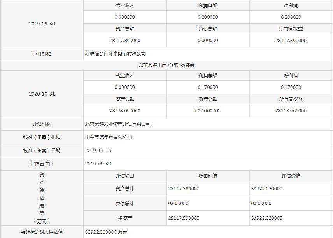333x238 pixels.
Task: Click the 账面价值 column header
Action: [208, 176]
